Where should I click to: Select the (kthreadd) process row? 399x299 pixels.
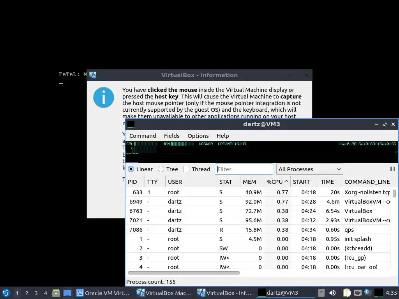point(258,248)
